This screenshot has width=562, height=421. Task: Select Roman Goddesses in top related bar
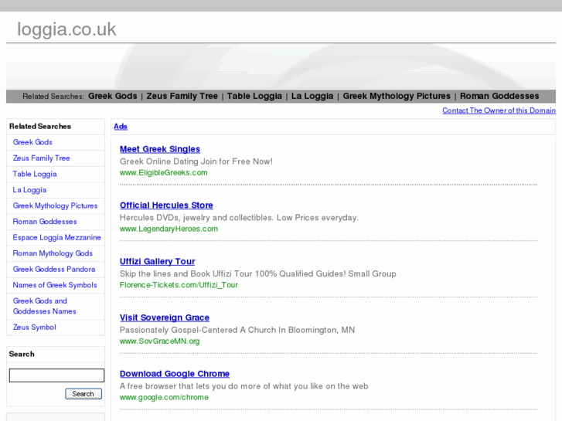pyautogui.click(x=499, y=96)
